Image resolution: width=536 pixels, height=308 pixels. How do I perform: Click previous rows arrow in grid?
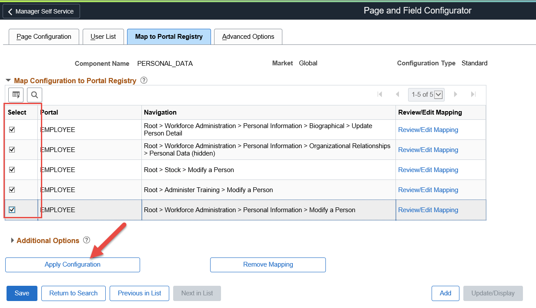pos(397,94)
